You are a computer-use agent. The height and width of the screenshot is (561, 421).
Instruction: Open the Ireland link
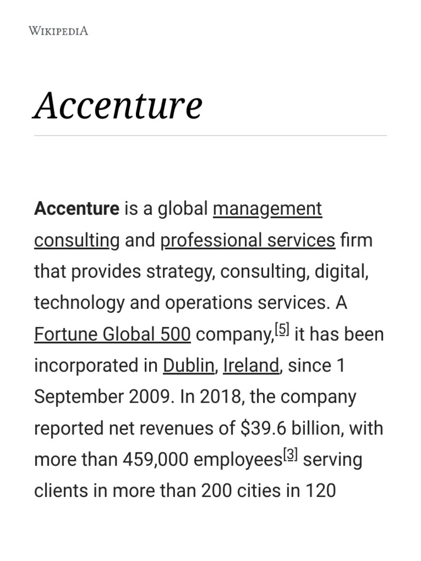[251, 365]
